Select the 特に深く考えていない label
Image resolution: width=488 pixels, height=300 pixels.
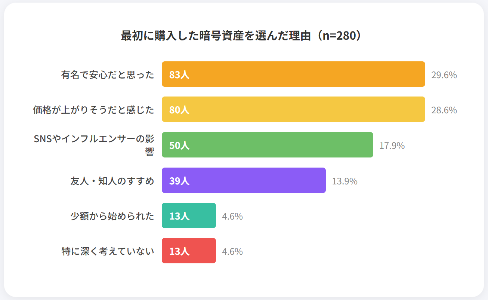click(108, 251)
